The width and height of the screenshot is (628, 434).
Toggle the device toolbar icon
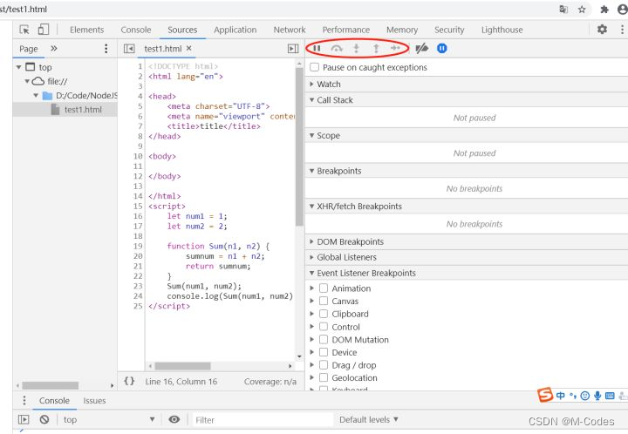point(44,30)
